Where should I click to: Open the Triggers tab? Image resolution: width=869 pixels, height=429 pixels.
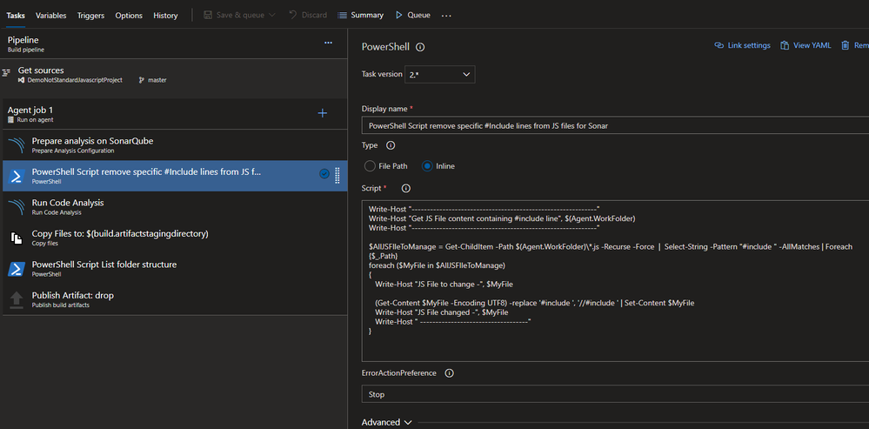click(90, 16)
